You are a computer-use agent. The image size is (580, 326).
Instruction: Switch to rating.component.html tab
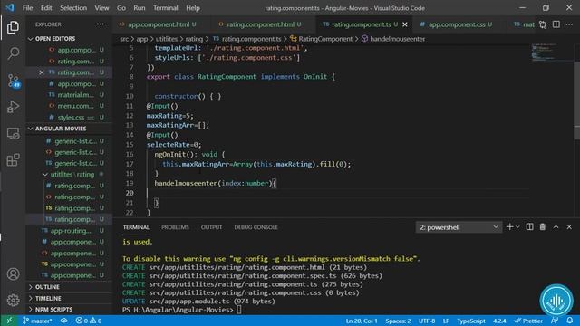(x=260, y=24)
